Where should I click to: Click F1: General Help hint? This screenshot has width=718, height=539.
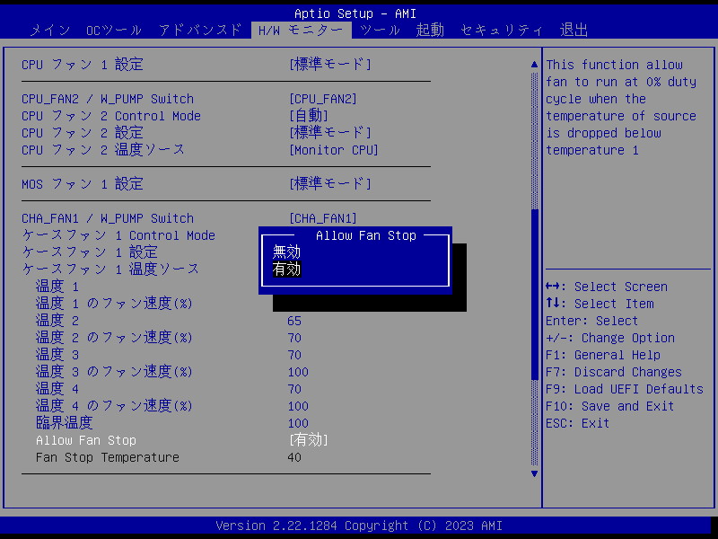pos(602,355)
